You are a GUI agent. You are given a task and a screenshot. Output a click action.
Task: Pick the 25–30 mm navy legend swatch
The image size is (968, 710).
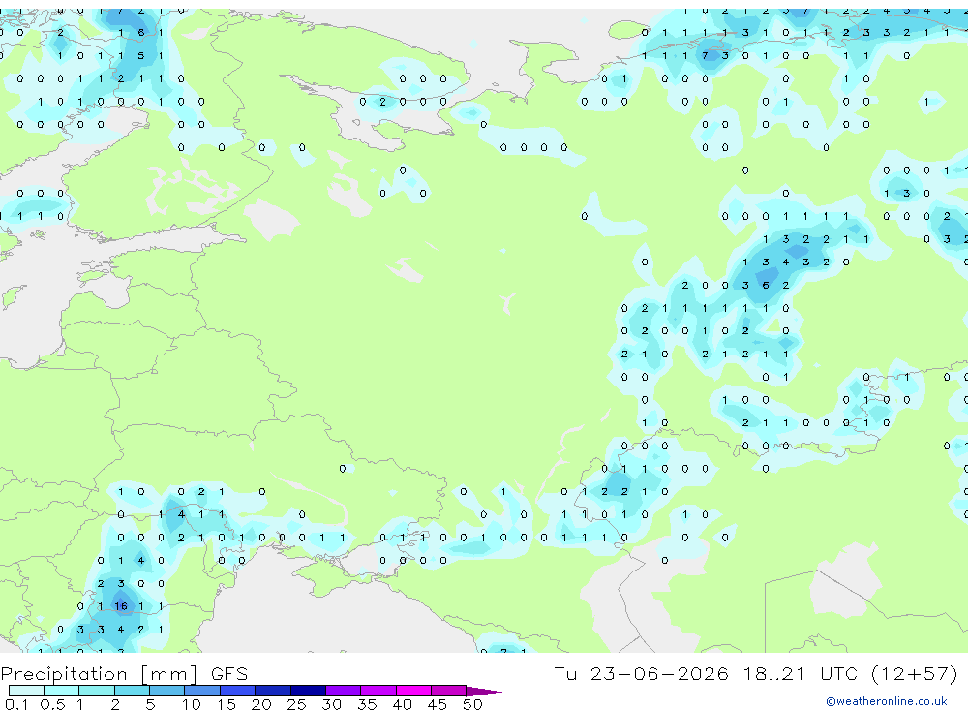[x=308, y=691]
